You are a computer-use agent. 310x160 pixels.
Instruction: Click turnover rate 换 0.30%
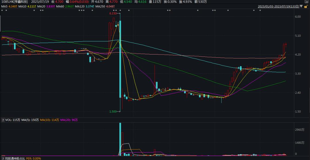[x=170, y=2]
